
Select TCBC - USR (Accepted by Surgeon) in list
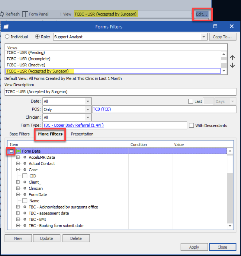coord(113,71)
